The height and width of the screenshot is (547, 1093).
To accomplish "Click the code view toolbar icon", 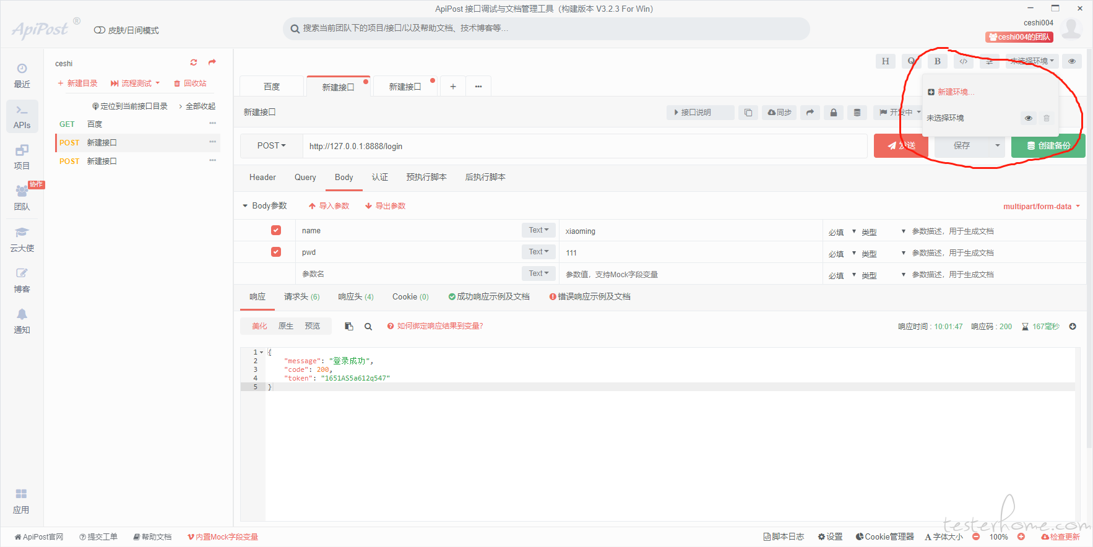I will [964, 61].
